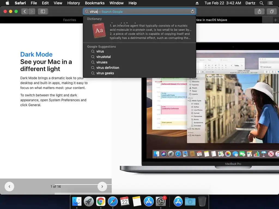279x209 pixels.
Task: Open the File menu
Action: point(34,3)
